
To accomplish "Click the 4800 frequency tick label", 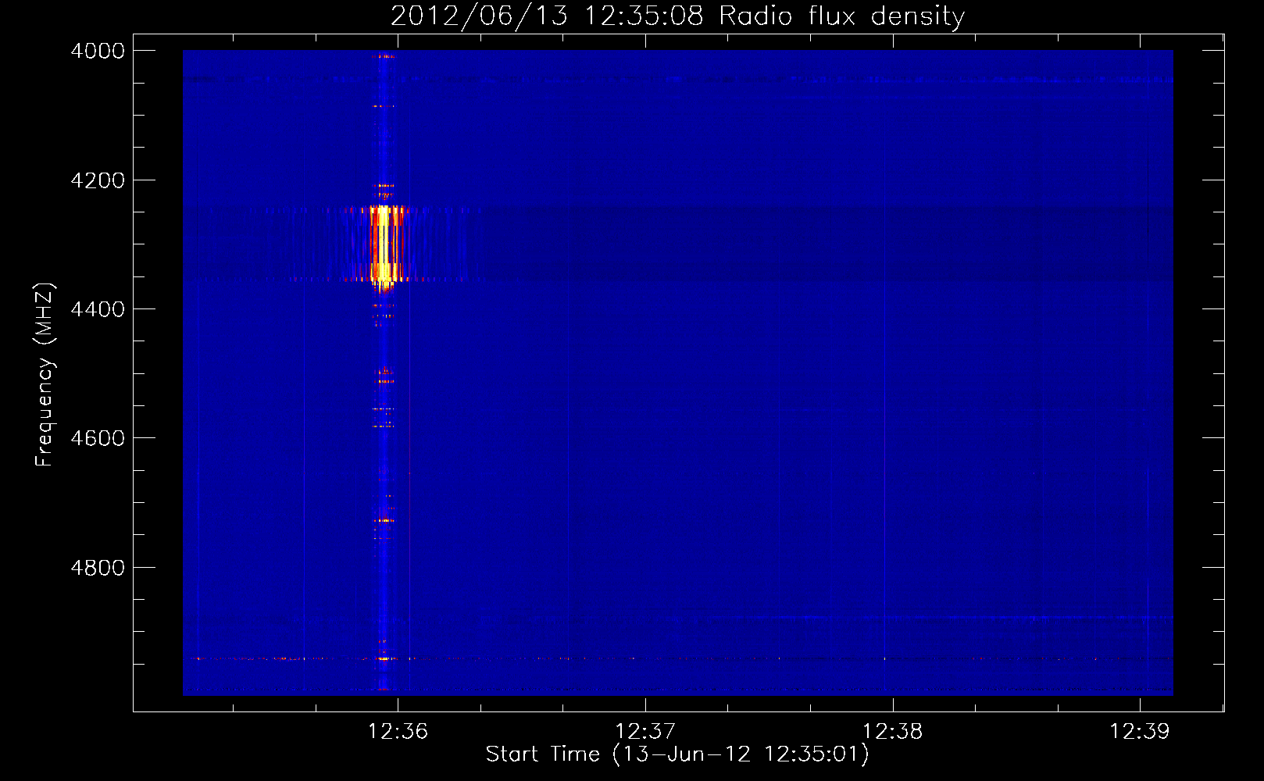I will 98,567.
